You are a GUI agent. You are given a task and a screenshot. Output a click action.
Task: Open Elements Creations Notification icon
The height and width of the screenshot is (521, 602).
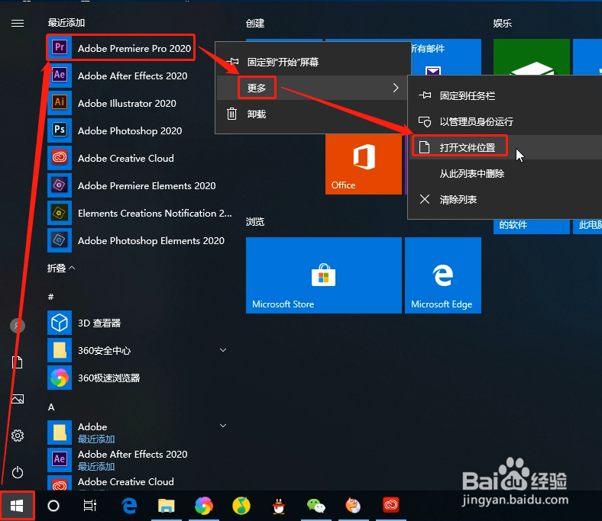point(60,213)
